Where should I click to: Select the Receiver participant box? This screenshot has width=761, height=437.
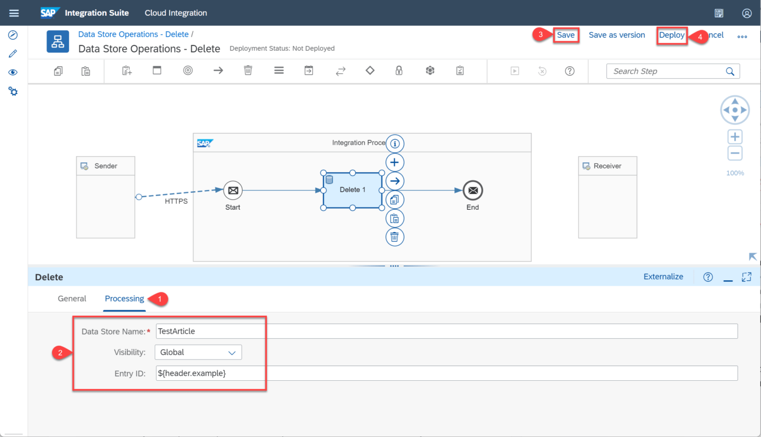607,197
